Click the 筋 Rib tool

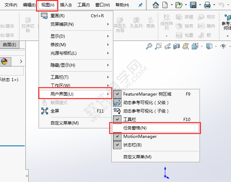[x=205, y=35]
